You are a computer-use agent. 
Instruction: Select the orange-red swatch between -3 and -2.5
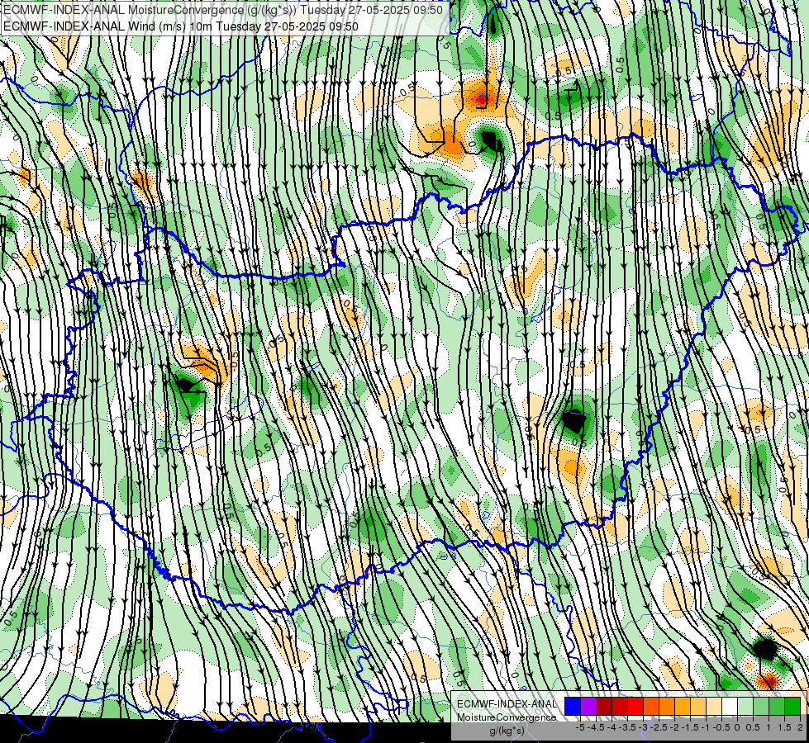pos(651,707)
